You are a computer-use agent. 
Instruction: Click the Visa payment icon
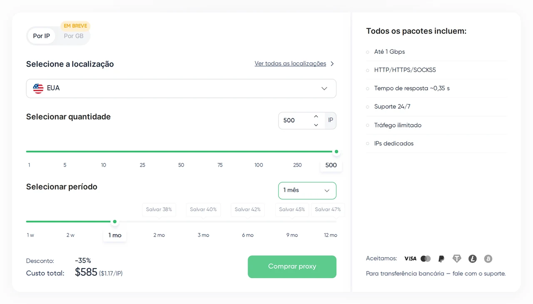[410, 259]
